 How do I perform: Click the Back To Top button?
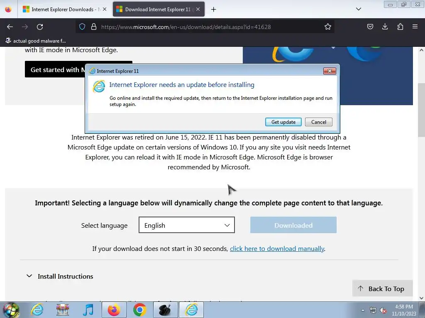coord(382,289)
